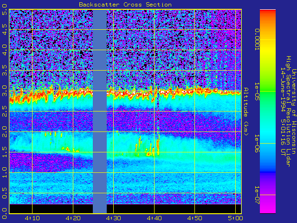Click the 0.0 altitude axis label
This screenshot has width=297, height=223.
pos(4,213)
